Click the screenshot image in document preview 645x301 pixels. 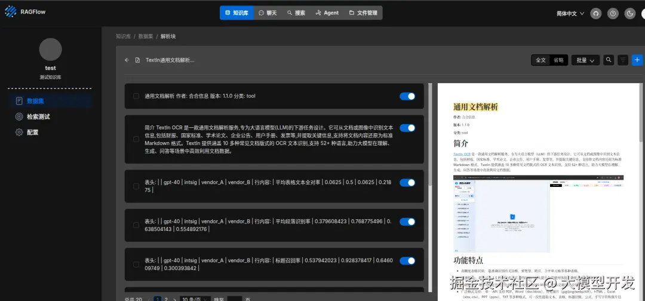539,214
